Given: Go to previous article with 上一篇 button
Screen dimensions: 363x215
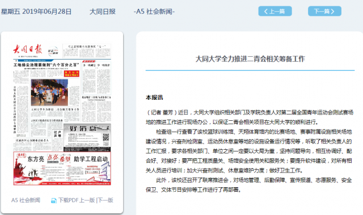Looking at the screenshot, I should tap(275, 11).
